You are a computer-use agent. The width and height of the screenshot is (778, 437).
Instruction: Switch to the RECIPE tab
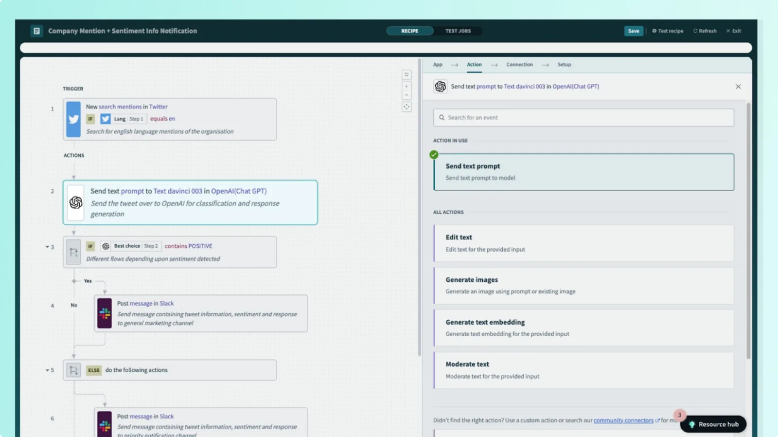click(x=409, y=31)
